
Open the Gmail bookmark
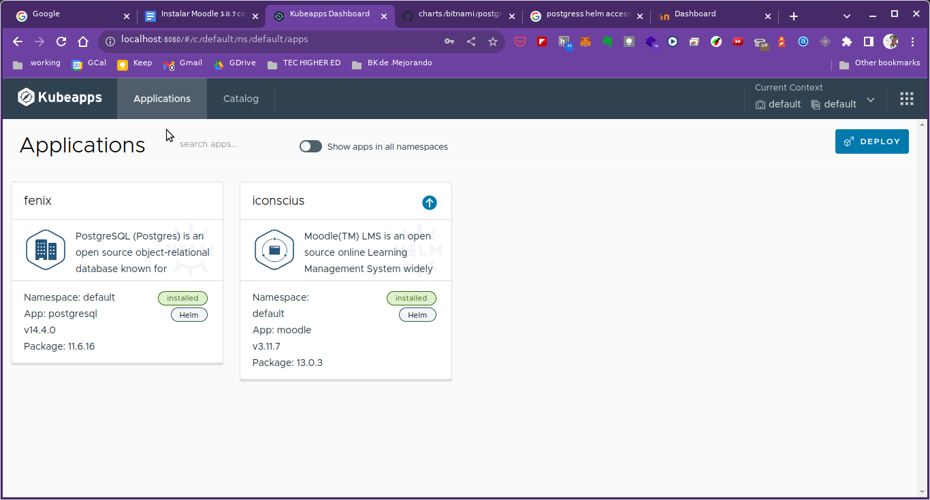tap(182, 64)
